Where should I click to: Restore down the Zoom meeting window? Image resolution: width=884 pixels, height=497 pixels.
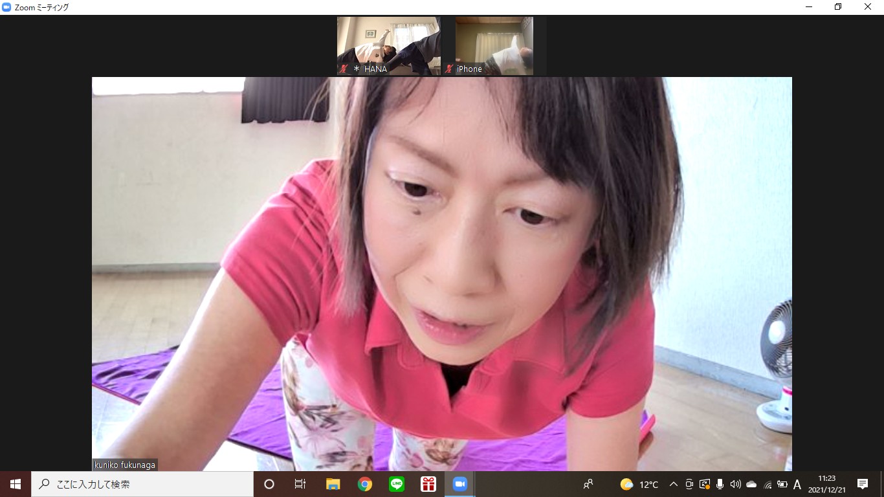click(838, 7)
